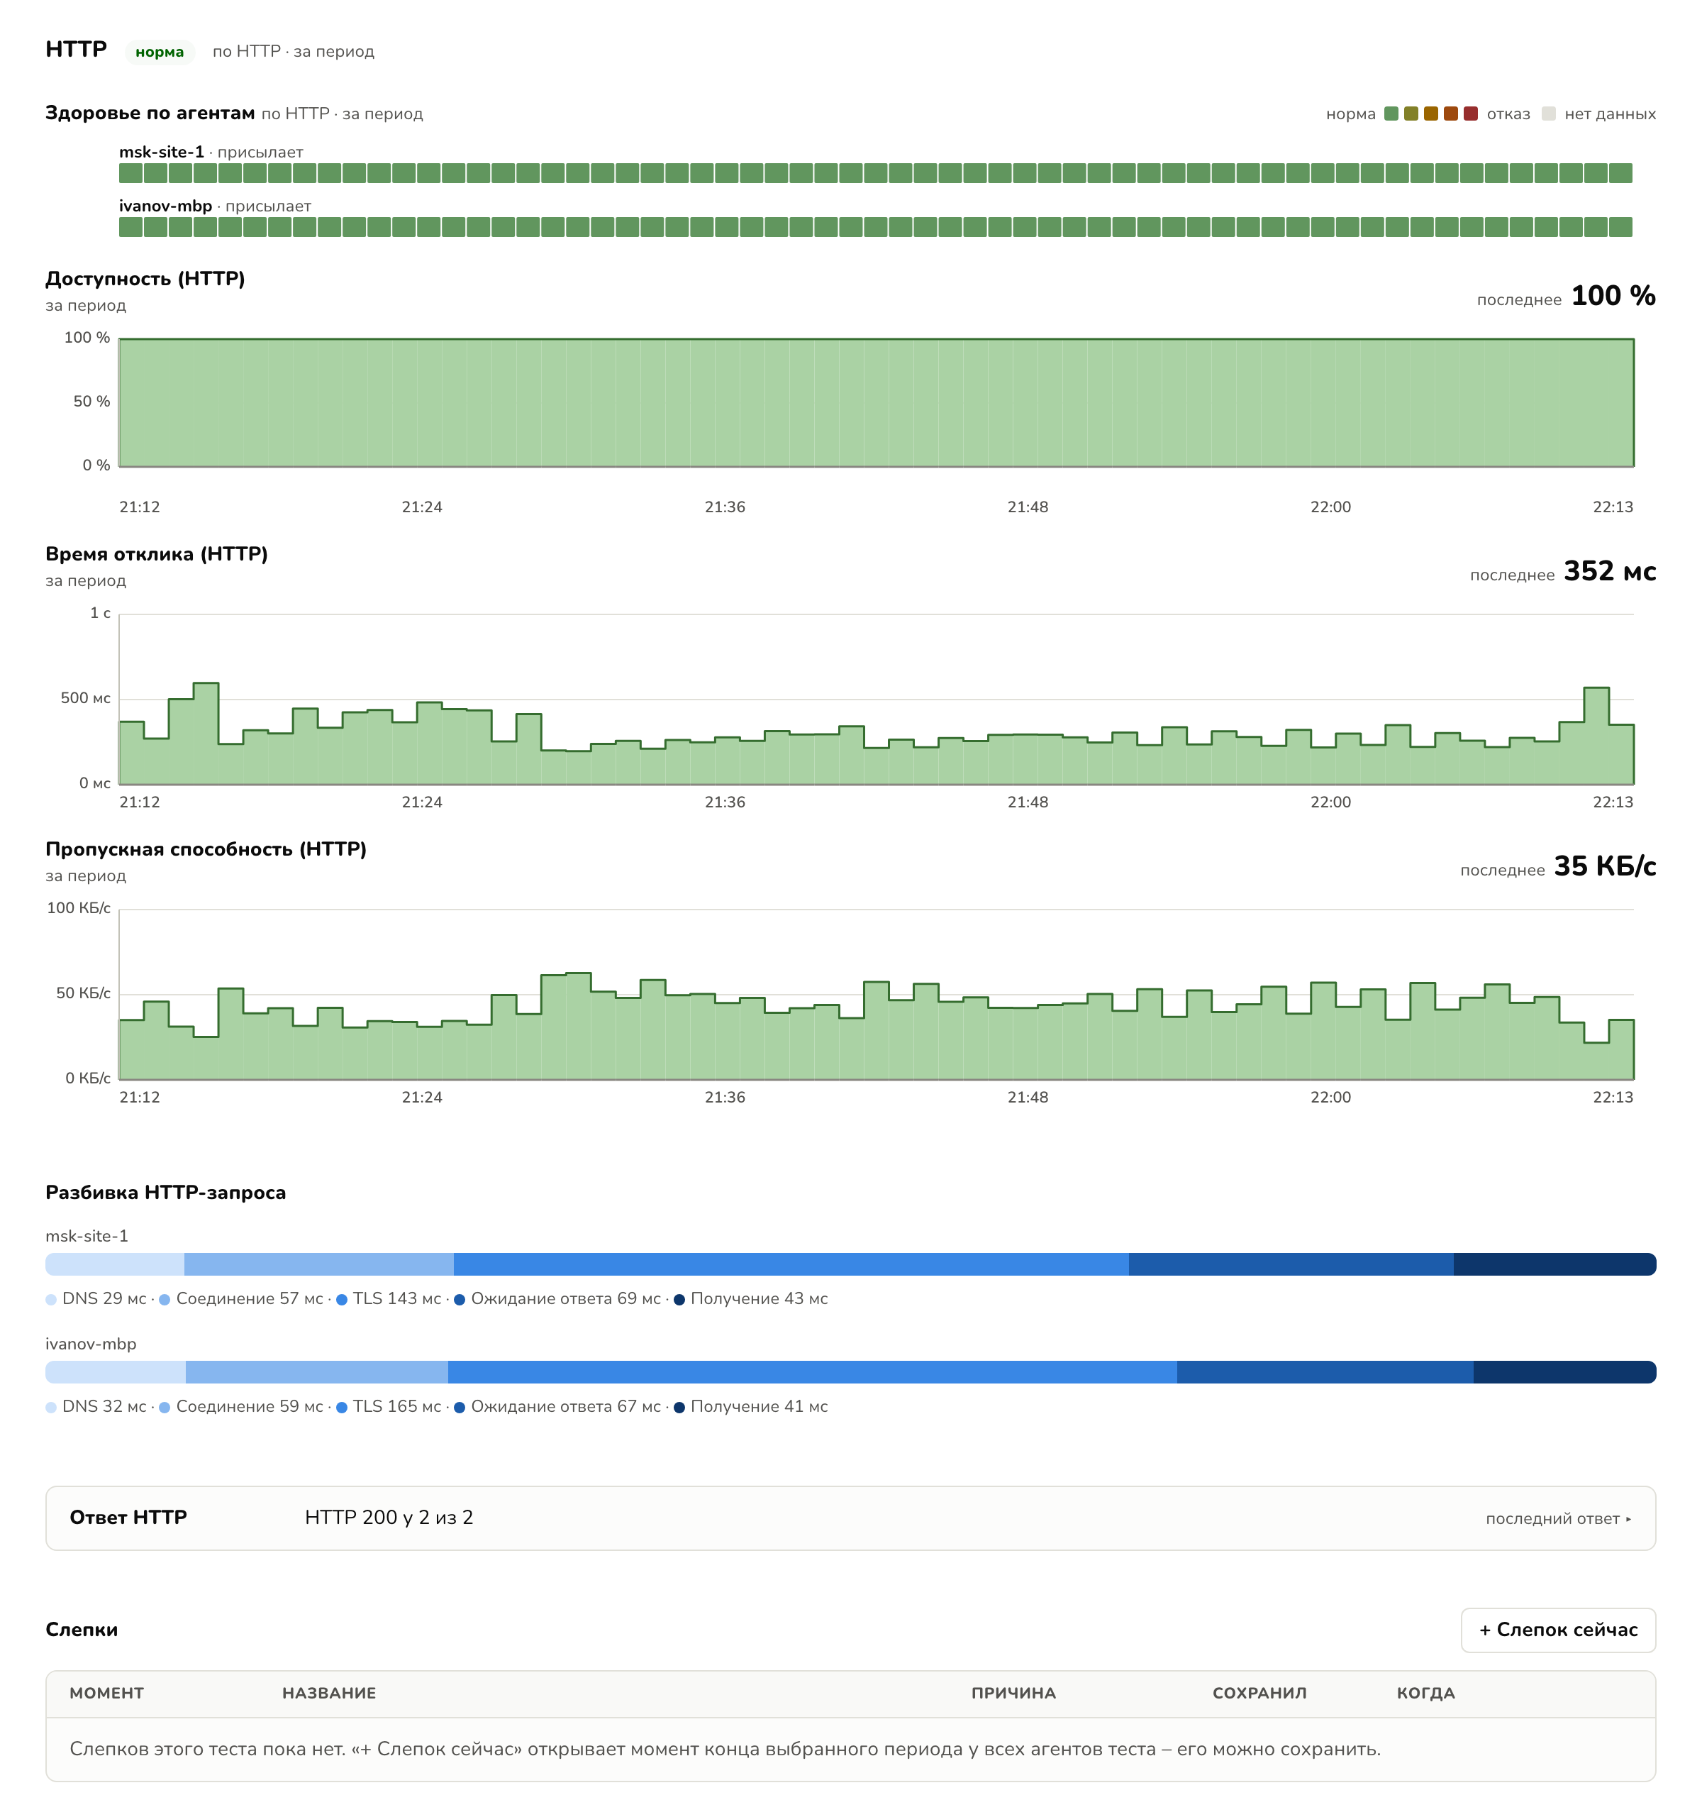Click the 'Соединение 59 мс' legend entry
Viewport: 1702px width, 1795px height.
[241, 1407]
